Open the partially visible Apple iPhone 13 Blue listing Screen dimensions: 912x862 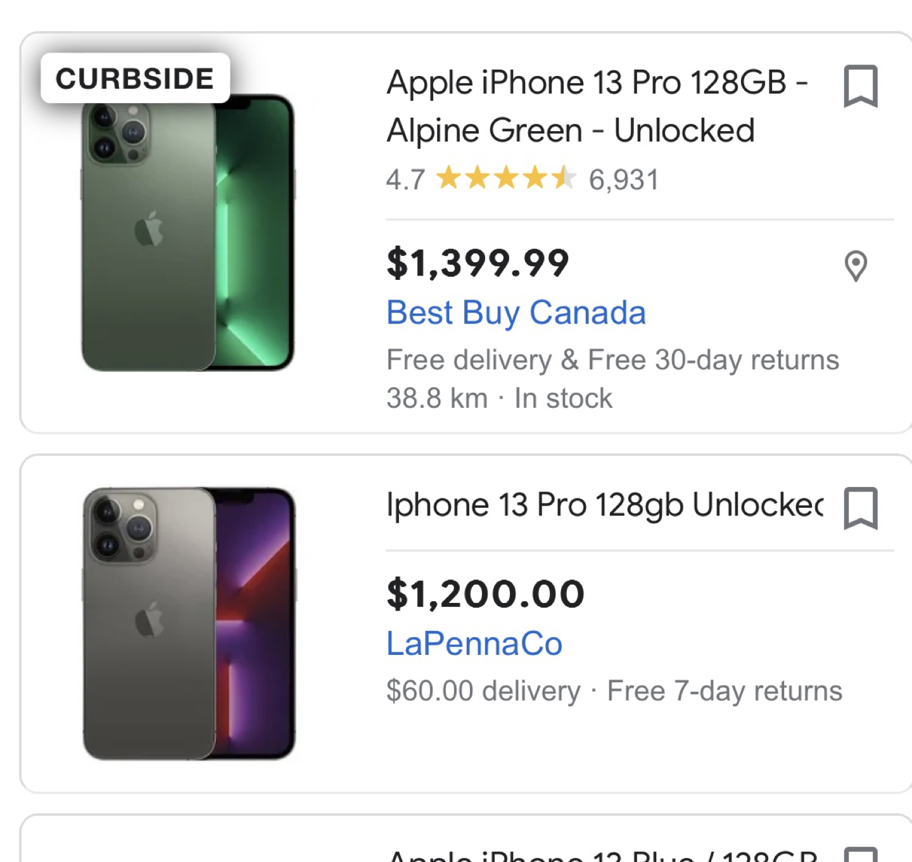coord(467,838)
